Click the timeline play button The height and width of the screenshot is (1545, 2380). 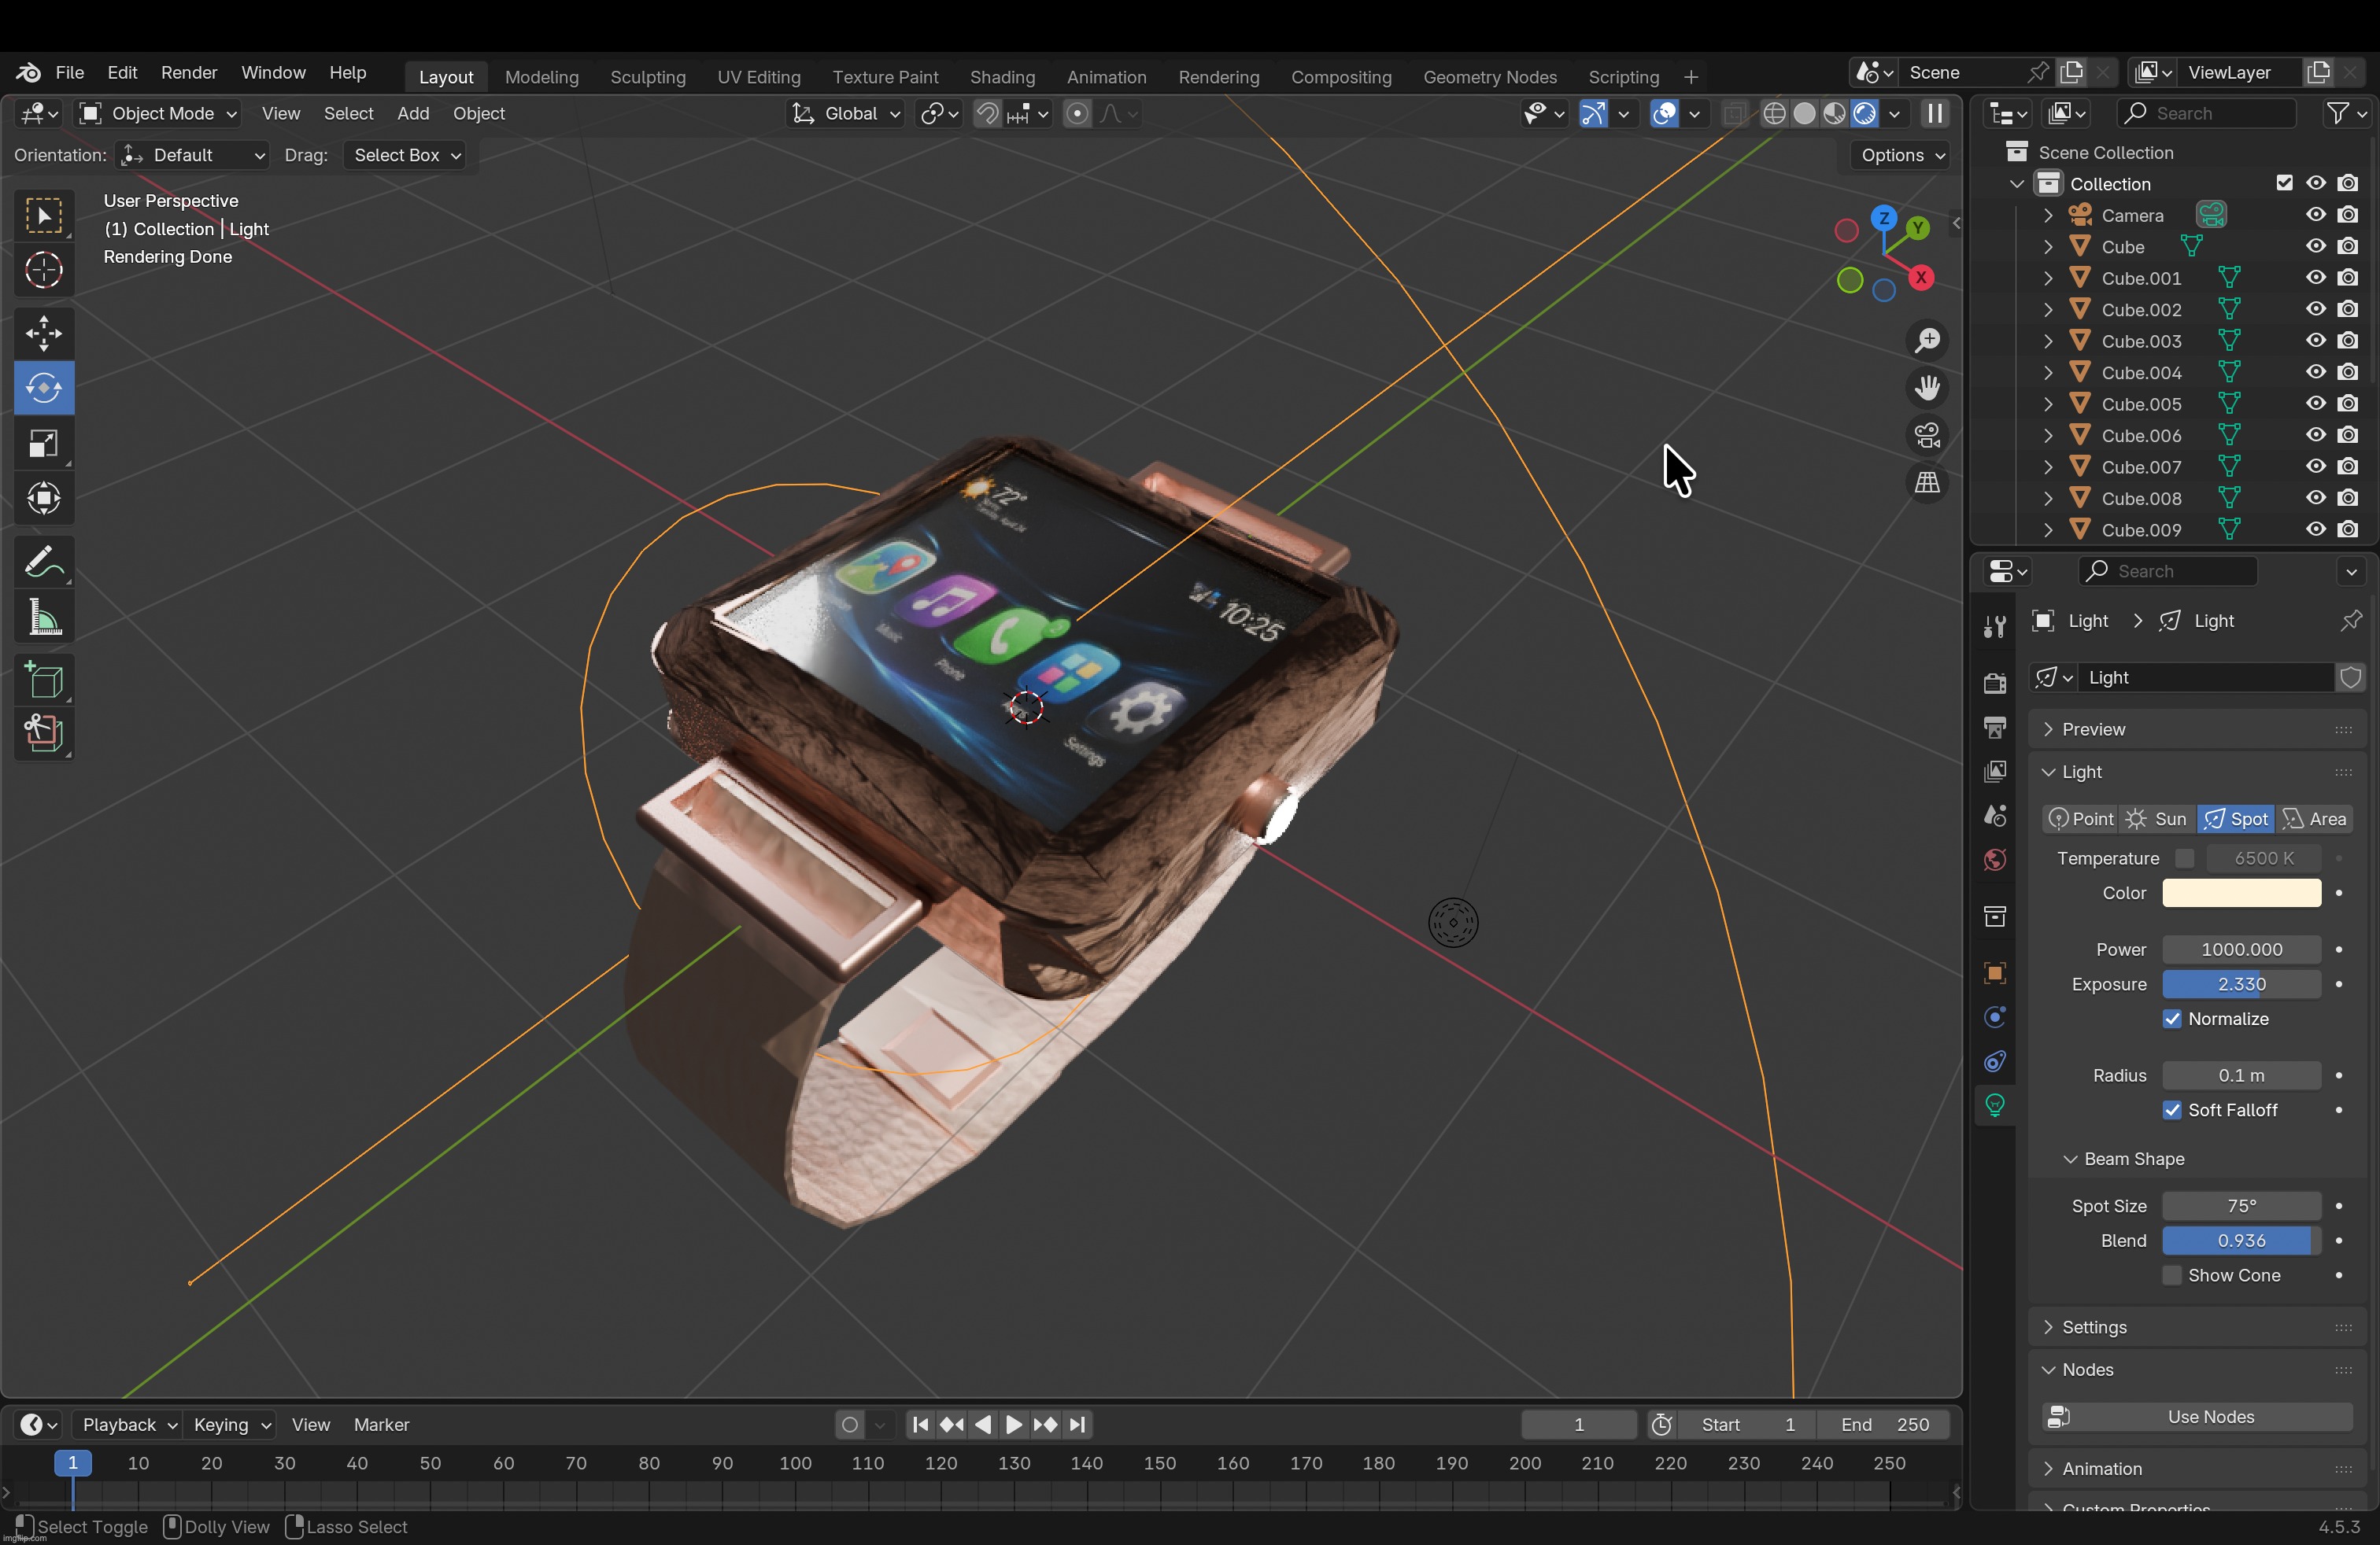pos(1013,1424)
